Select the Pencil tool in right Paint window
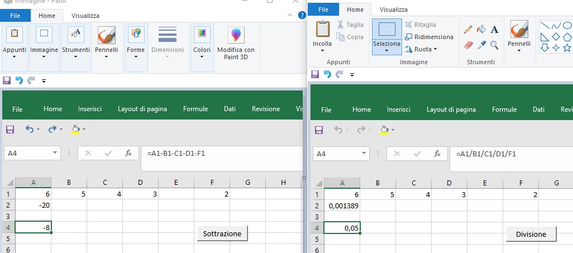The height and width of the screenshot is (253, 573). click(468, 30)
